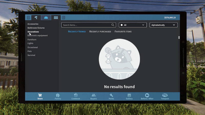Open the Perks wrench icon
This screenshot has width=205, height=115.
(x=111, y=95)
